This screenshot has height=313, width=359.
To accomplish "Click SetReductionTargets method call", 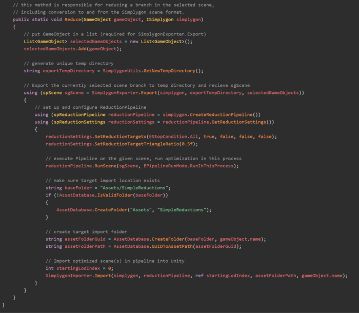I will 120,136.
